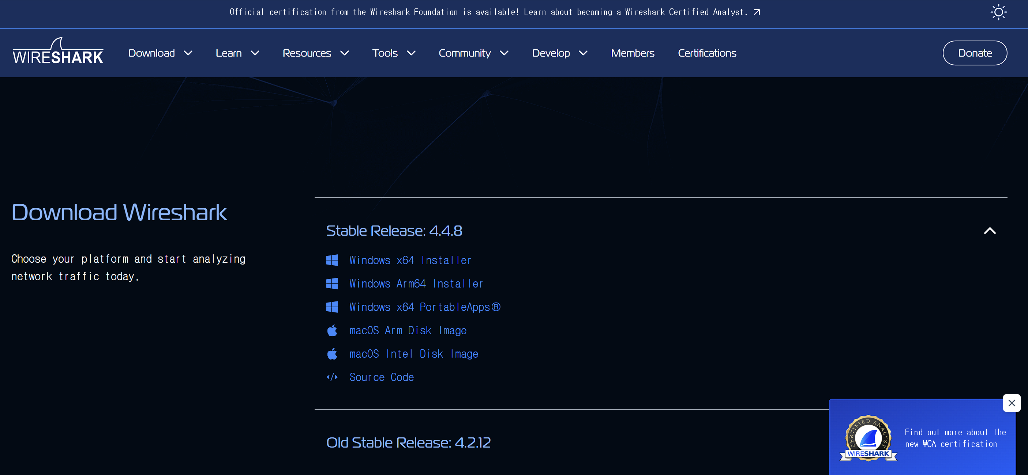1028x475 pixels.
Task: Download the Windows Arm64 Installer
Action: [x=416, y=284]
